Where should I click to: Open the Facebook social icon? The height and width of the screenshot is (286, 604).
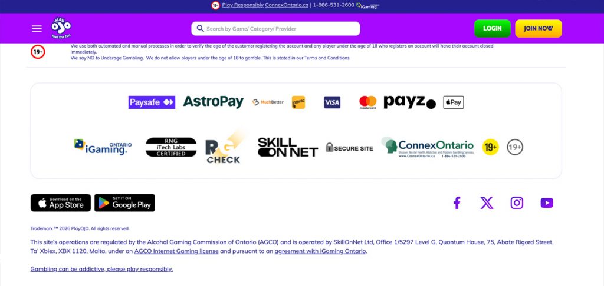pos(457,202)
